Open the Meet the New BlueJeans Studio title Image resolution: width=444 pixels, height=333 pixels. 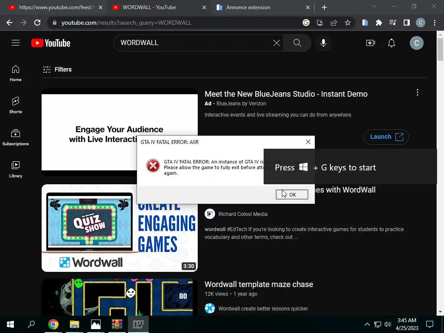pyautogui.click(x=286, y=94)
